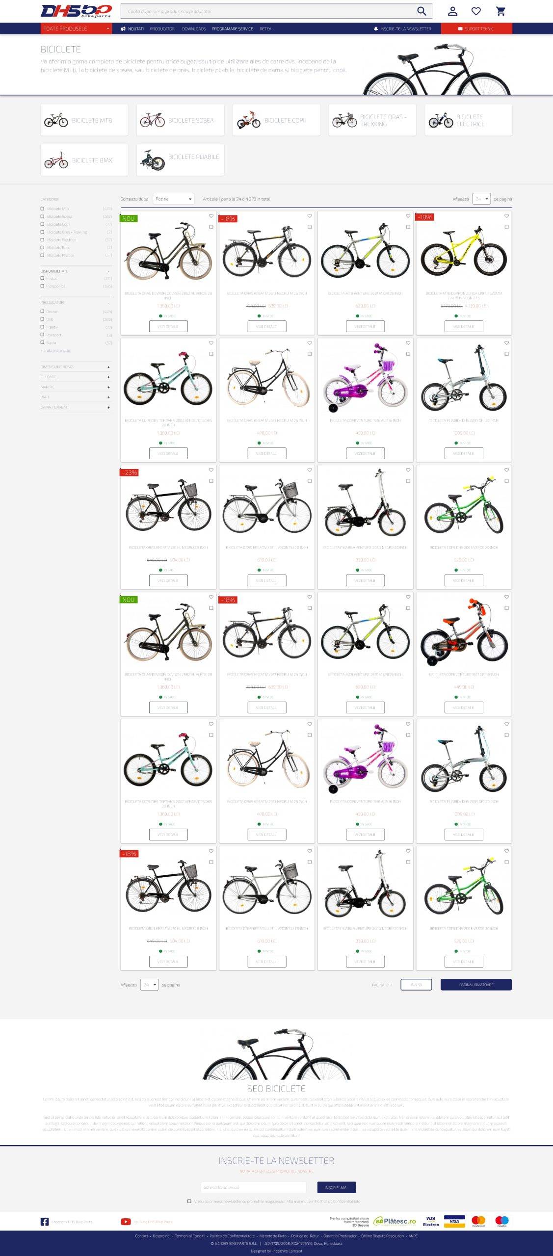Check the In stoc availability filter
Image resolution: width=553 pixels, height=1256 pixels.
42,278
